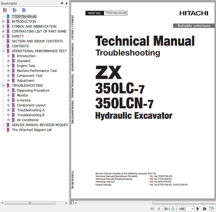Viewport: 216px width, 212px height.
Task: Open the Component Layout bookmark
Action: (x=31, y=105)
